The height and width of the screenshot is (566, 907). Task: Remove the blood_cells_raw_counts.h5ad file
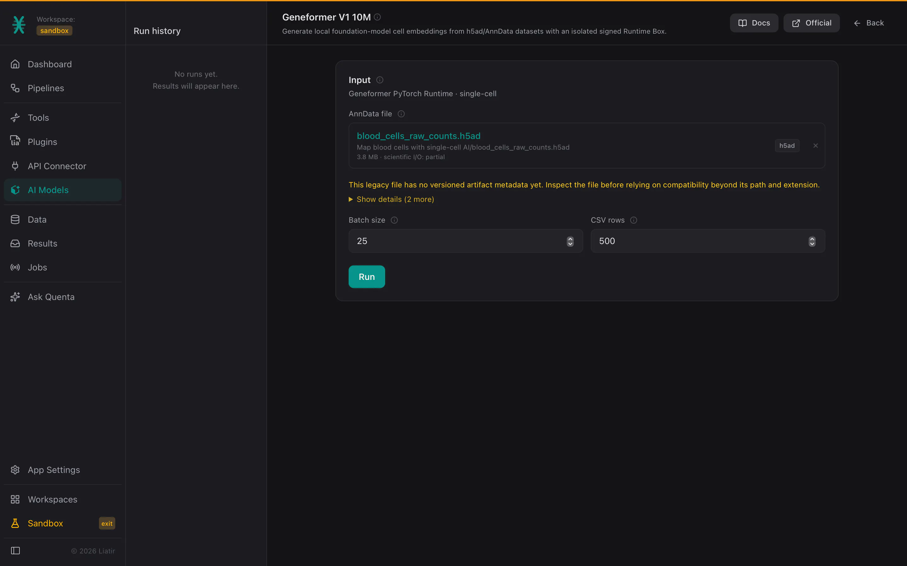pos(816,146)
